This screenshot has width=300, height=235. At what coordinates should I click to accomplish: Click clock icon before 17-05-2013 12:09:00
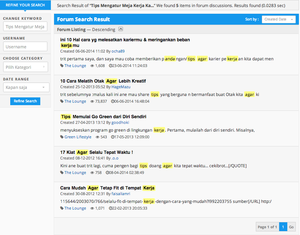click(112, 137)
